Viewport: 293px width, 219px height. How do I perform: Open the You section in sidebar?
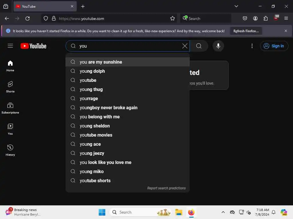pyautogui.click(x=10, y=129)
